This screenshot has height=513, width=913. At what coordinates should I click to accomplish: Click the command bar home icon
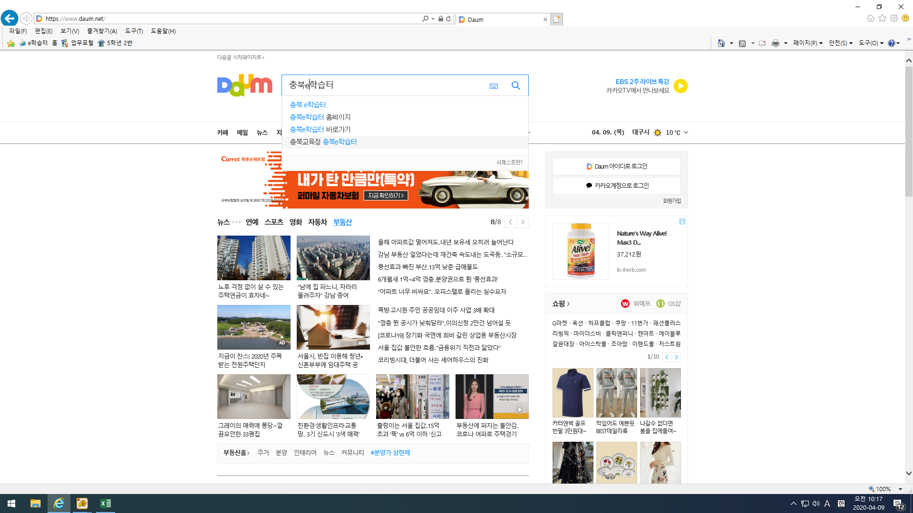pyautogui.click(x=721, y=43)
